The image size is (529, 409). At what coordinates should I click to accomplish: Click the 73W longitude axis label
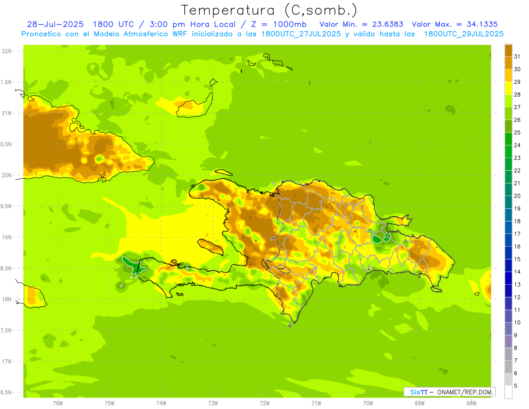click(x=213, y=403)
